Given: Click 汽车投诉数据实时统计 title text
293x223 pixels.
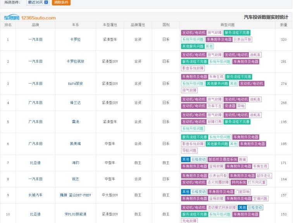Looking at the screenshot, I should pos(266,17).
